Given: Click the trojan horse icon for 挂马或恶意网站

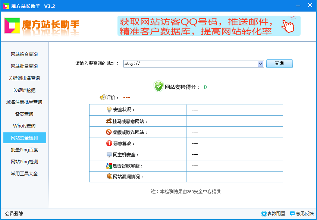Looking at the screenshot, I should tap(109, 121).
